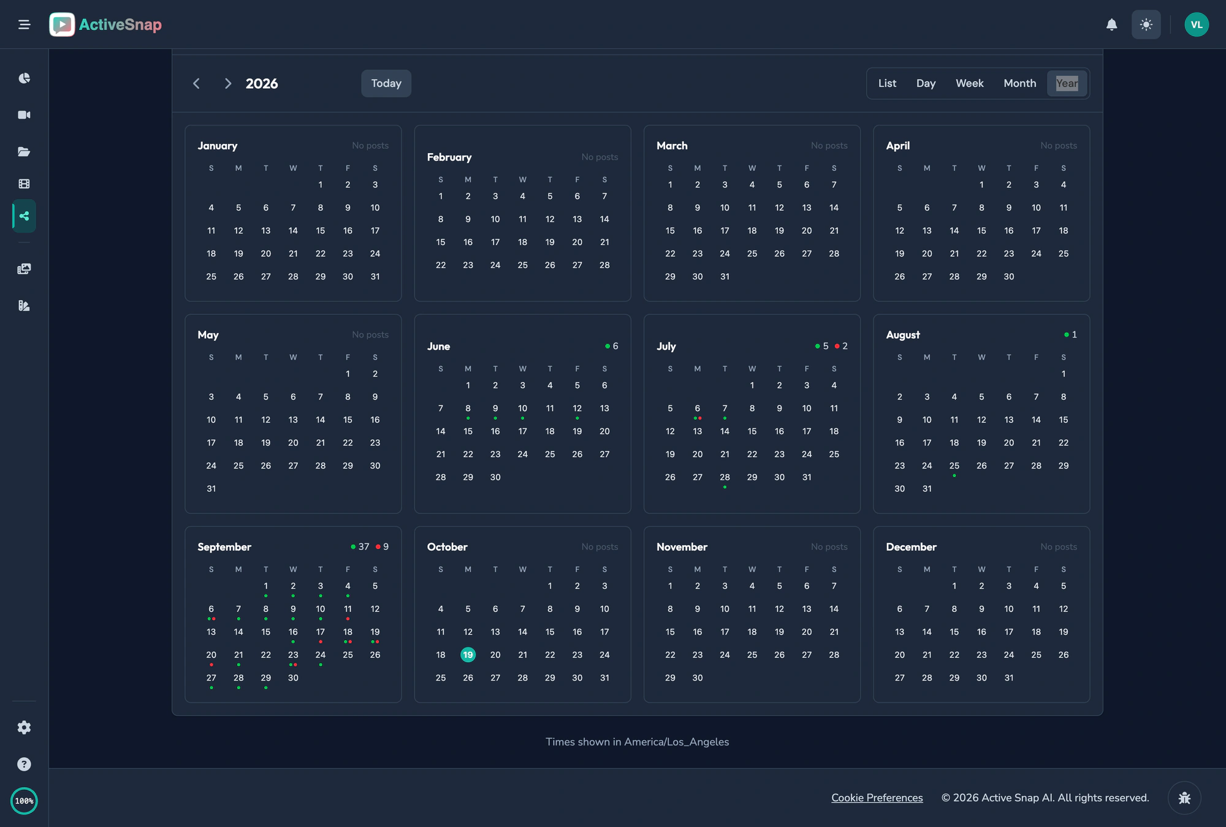Click September's red 9 failed posts count
The height and width of the screenshot is (827, 1226).
pos(382,546)
